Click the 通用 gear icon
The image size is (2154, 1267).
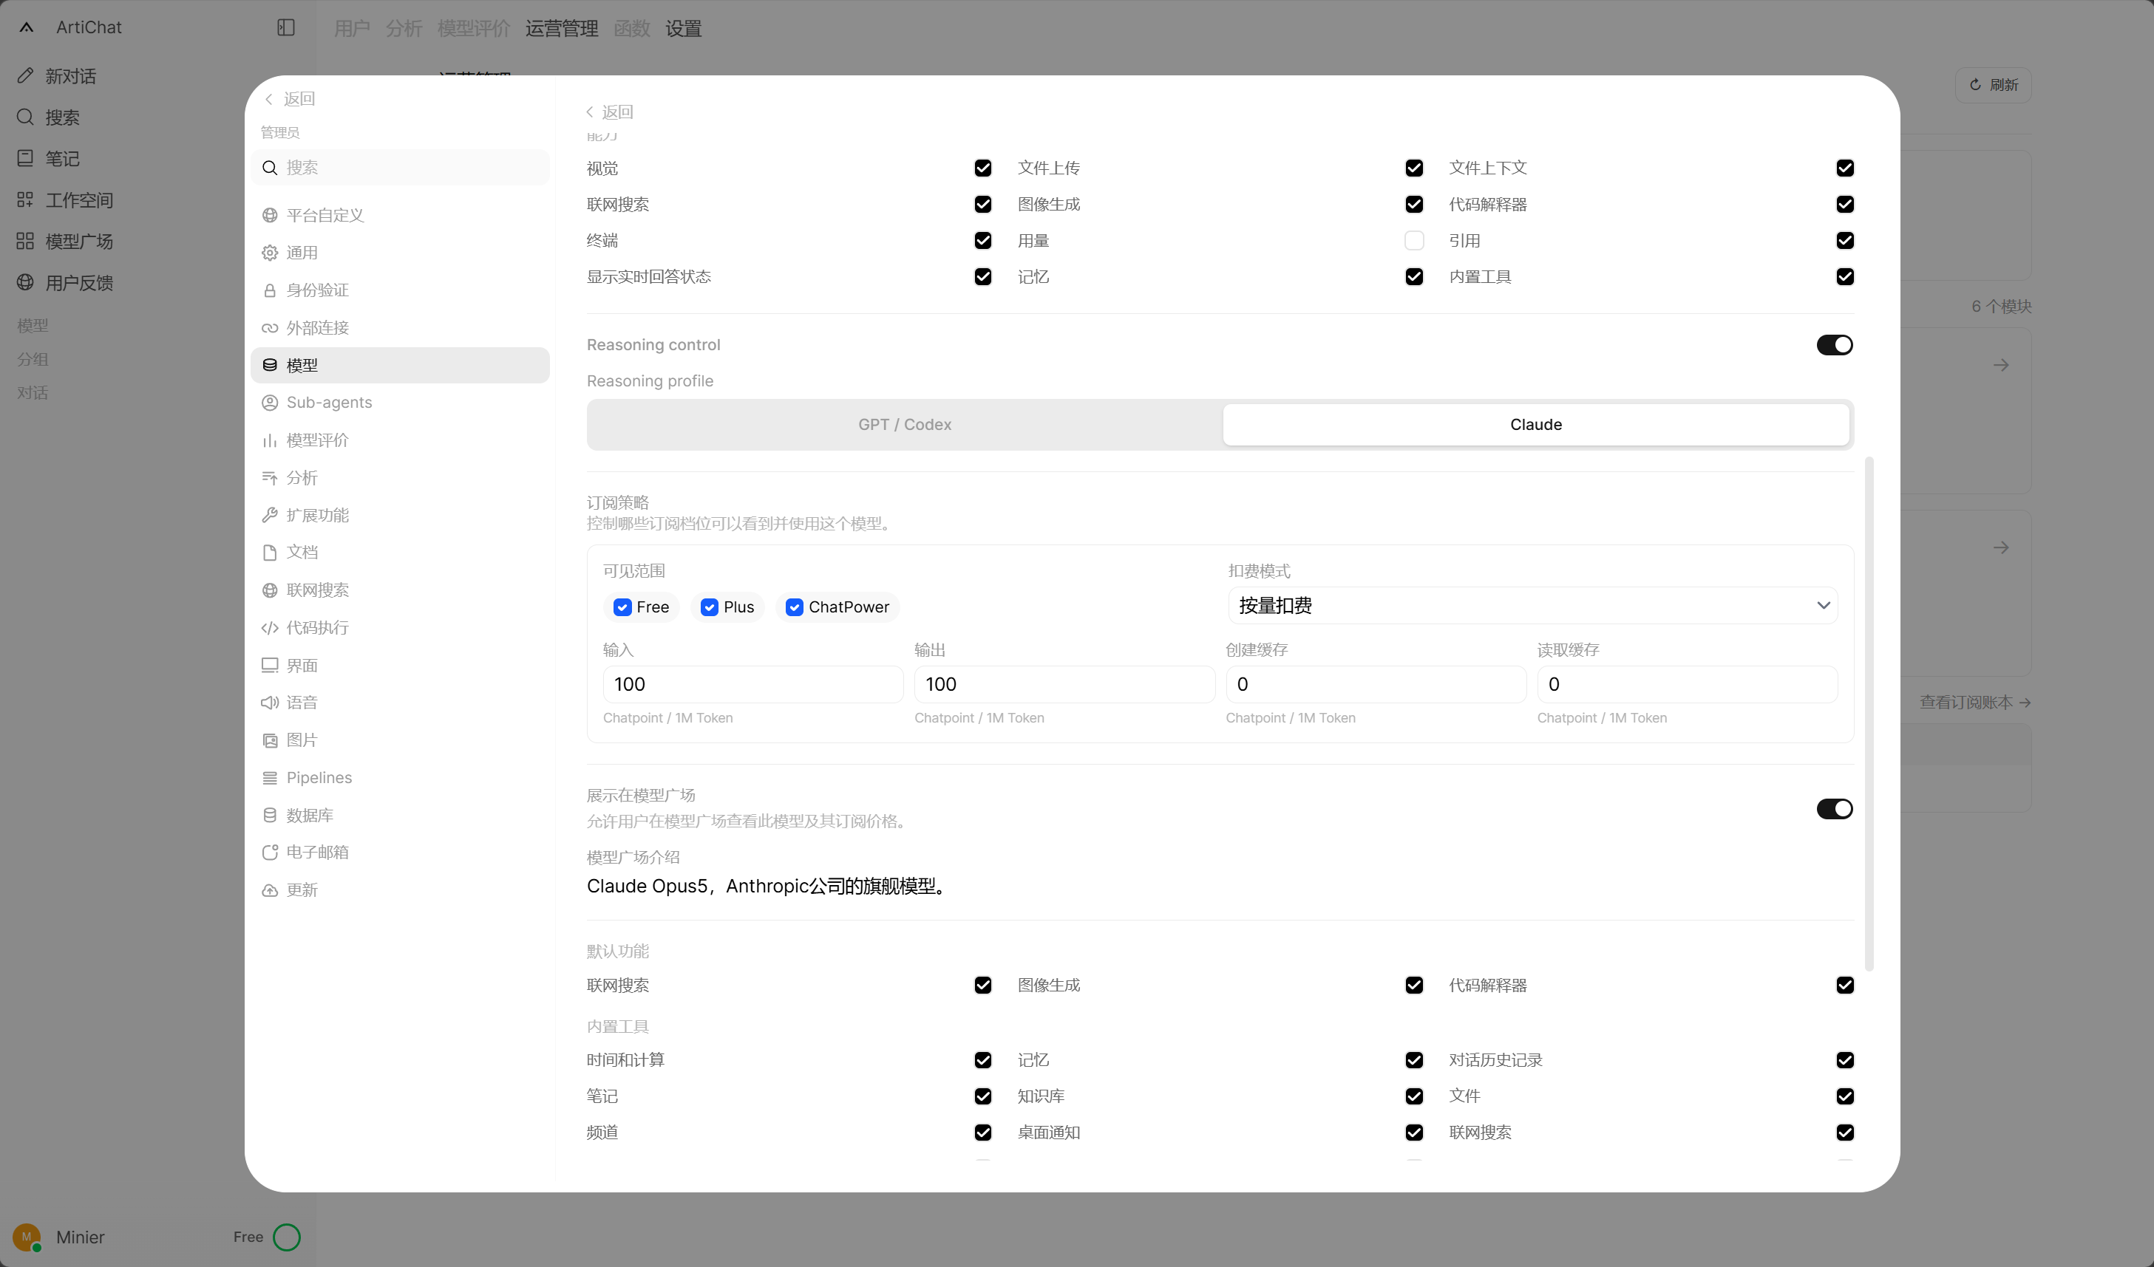(270, 253)
